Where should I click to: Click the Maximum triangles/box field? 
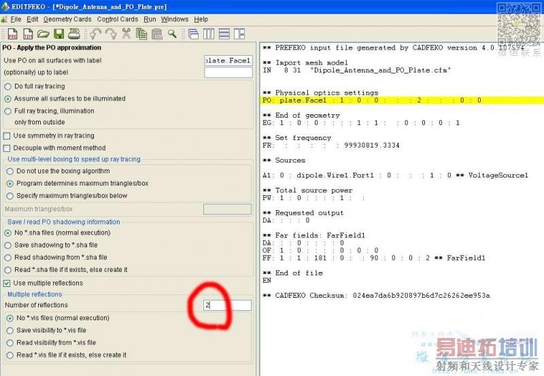228,209
